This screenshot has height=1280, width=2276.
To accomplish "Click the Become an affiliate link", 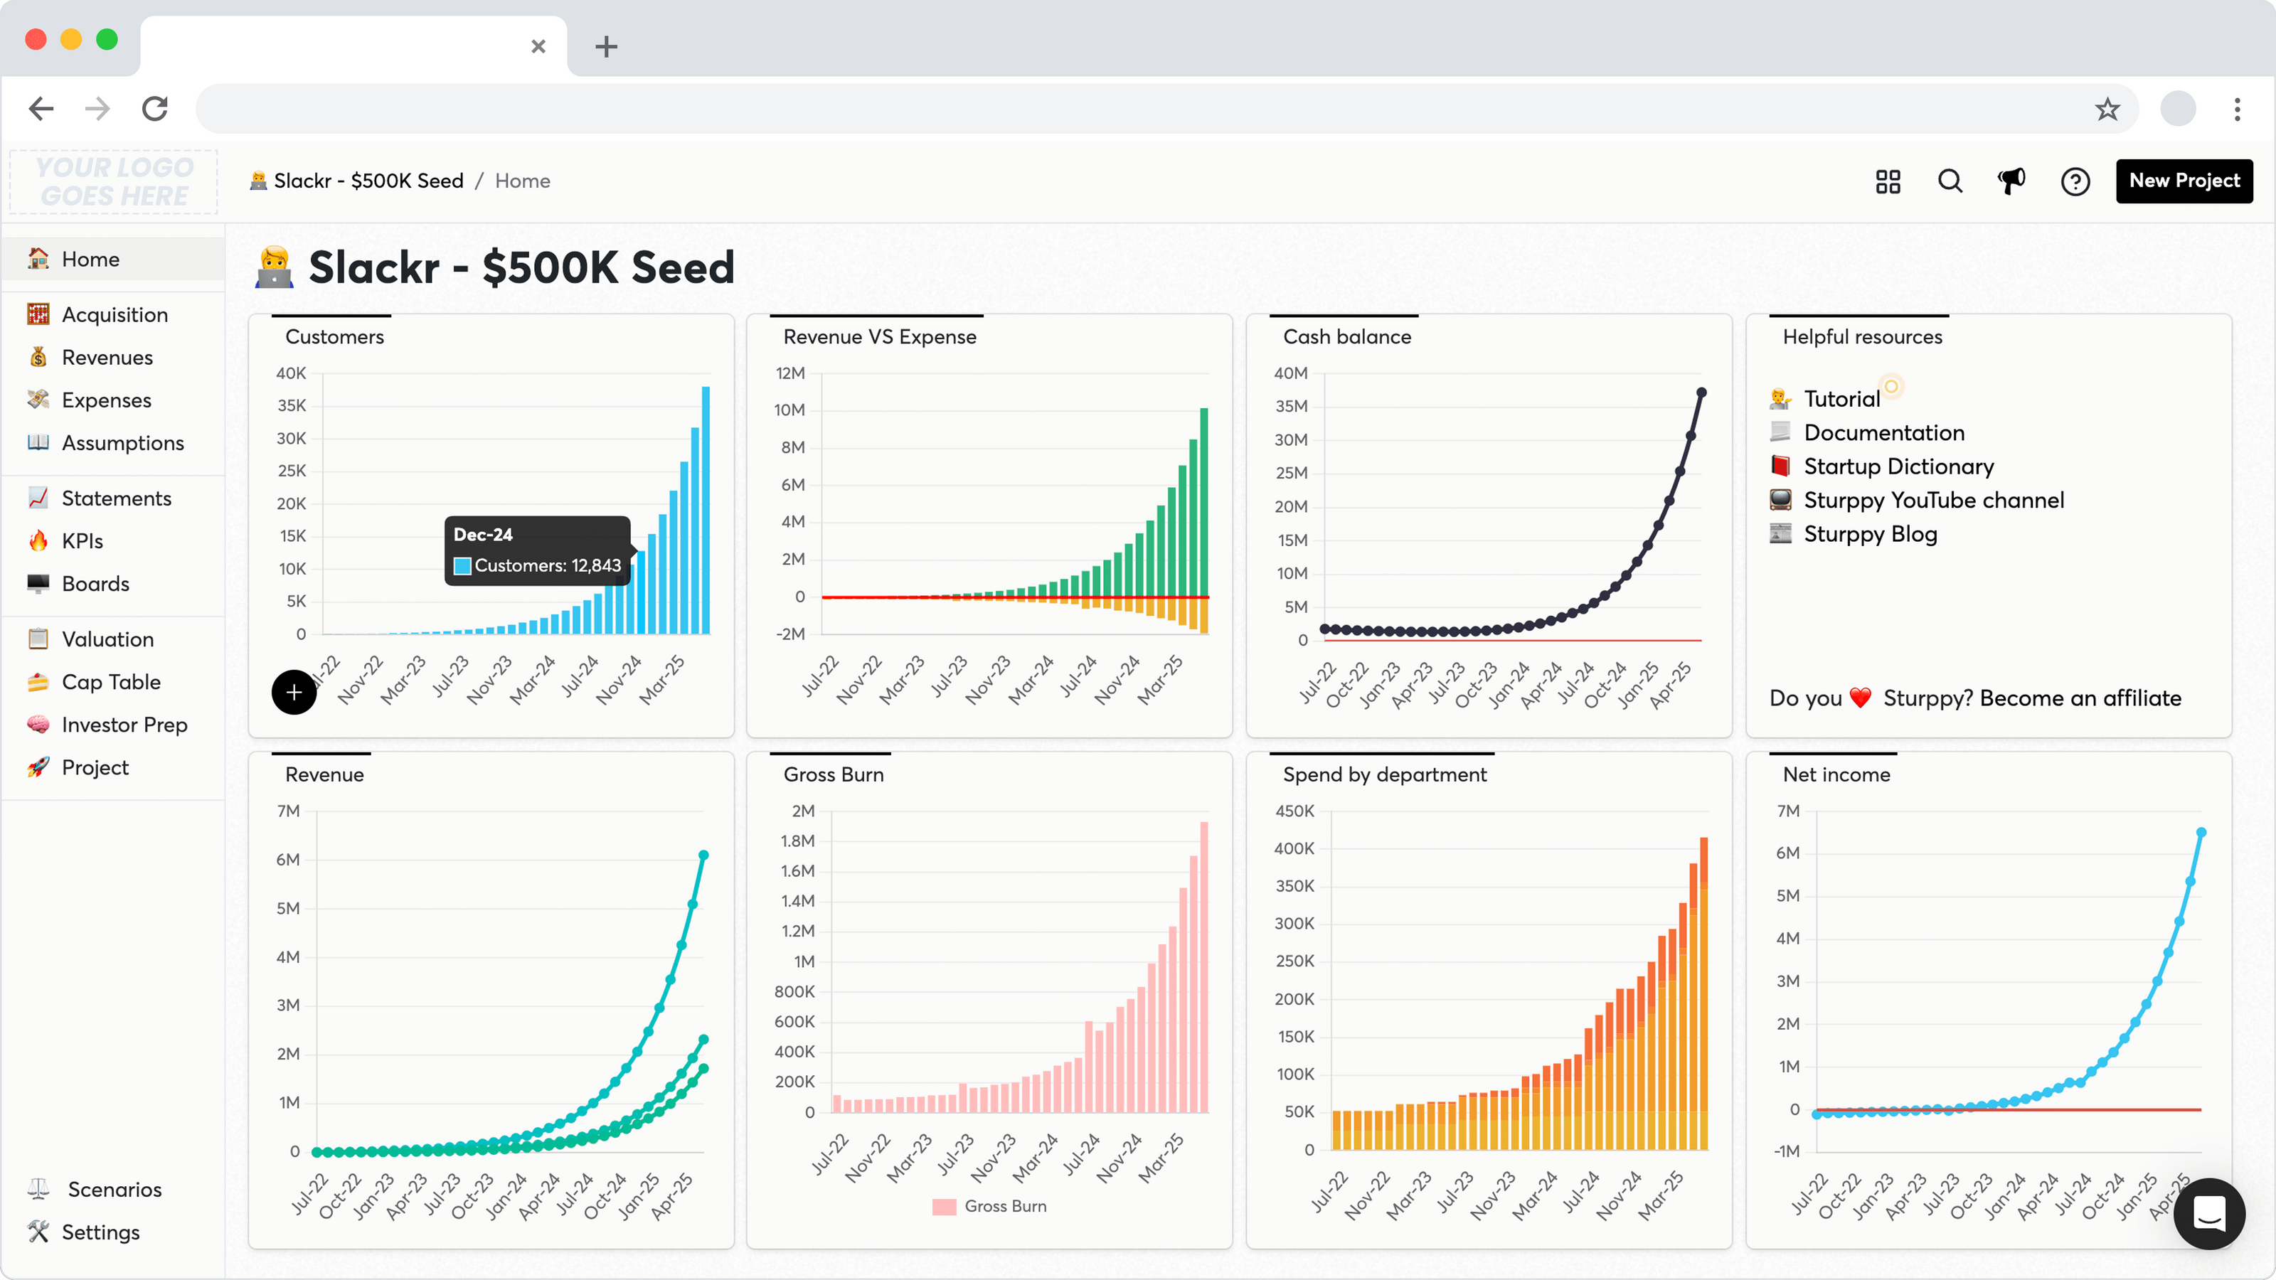I will pos(2080,698).
